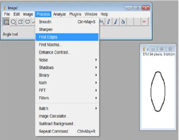
Task: Choose Enhance Contrast... entry
Action: (x=67, y=52)
